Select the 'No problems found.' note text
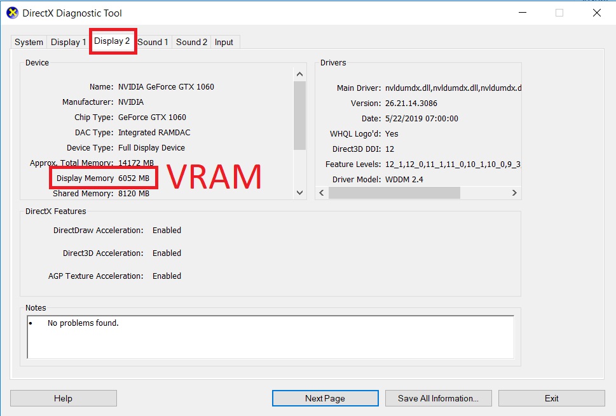 pos(83,323)
